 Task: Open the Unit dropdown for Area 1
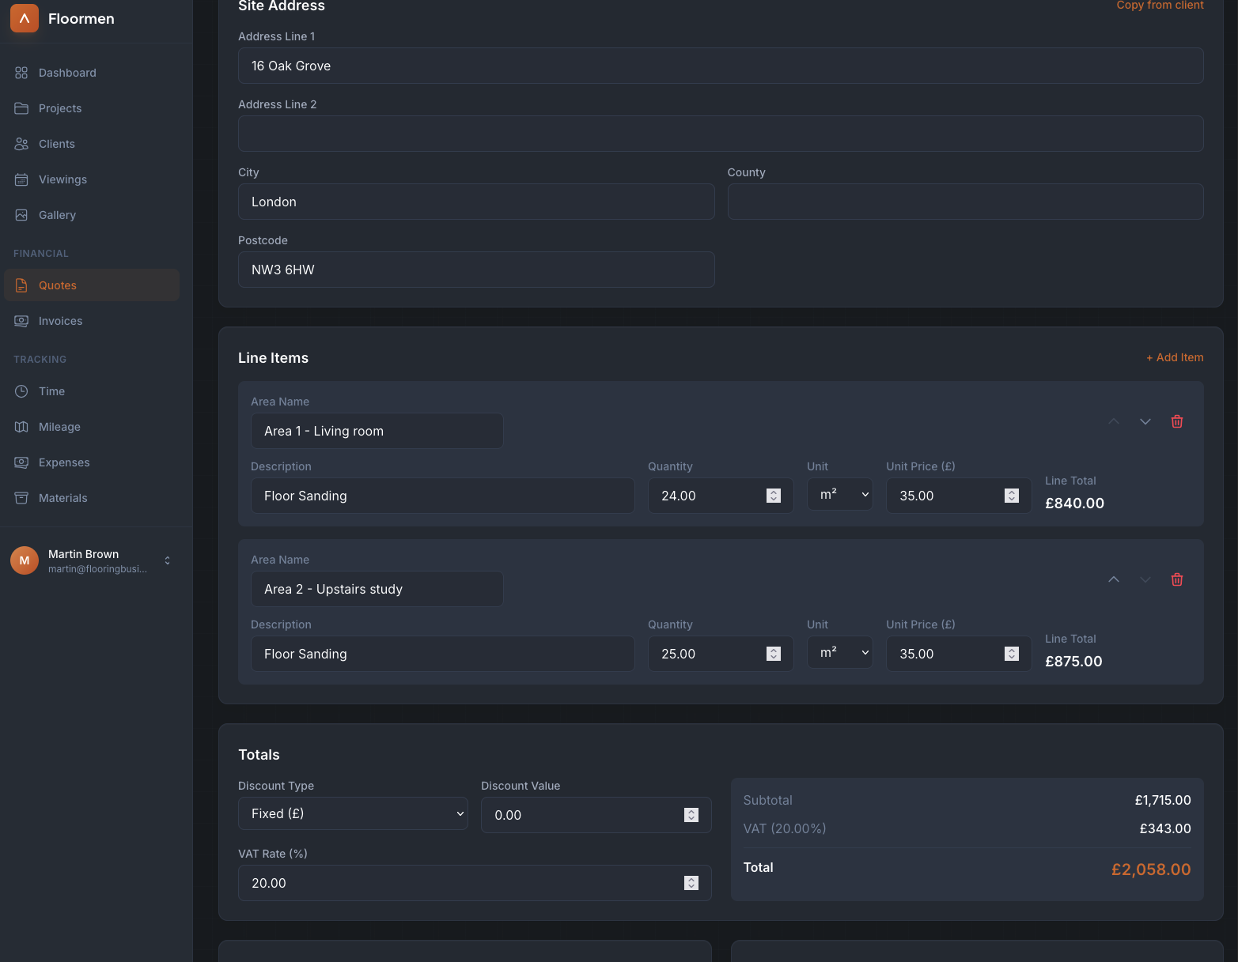[x=839, y=494]
